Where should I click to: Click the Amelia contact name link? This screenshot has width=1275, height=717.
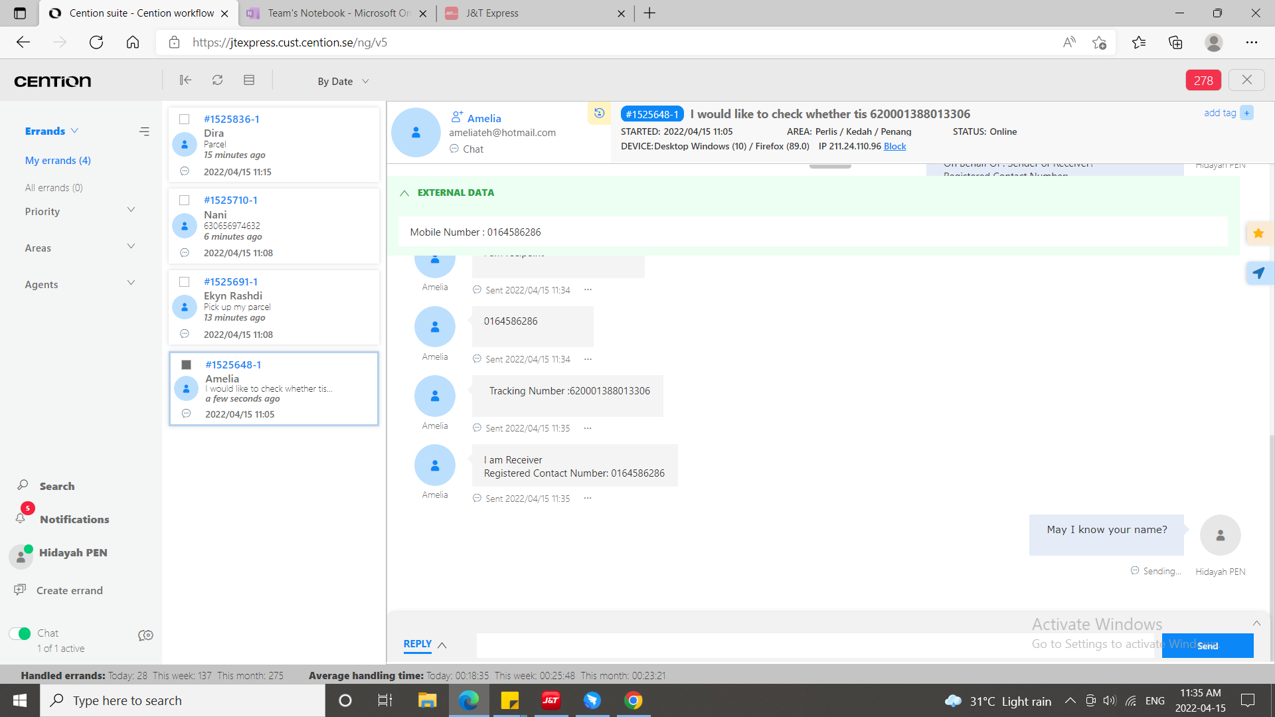(484, 118)
